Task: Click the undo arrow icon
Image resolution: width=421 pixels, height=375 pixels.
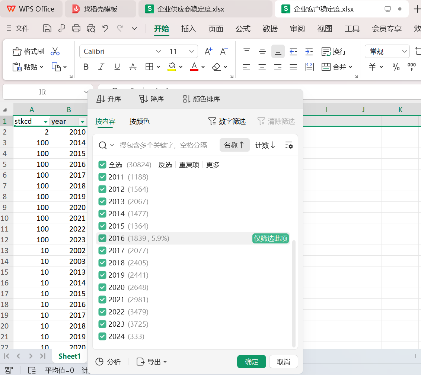Action: [105, 29]
